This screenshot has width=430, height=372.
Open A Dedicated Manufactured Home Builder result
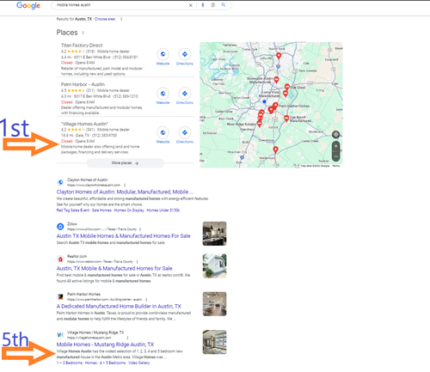(x=119, y=306)
